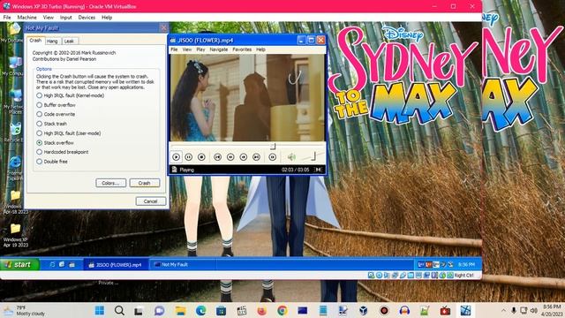Click the Crash button
This screenshot has width=565, height=318.
pyautogui.click(x=145, y=183)
